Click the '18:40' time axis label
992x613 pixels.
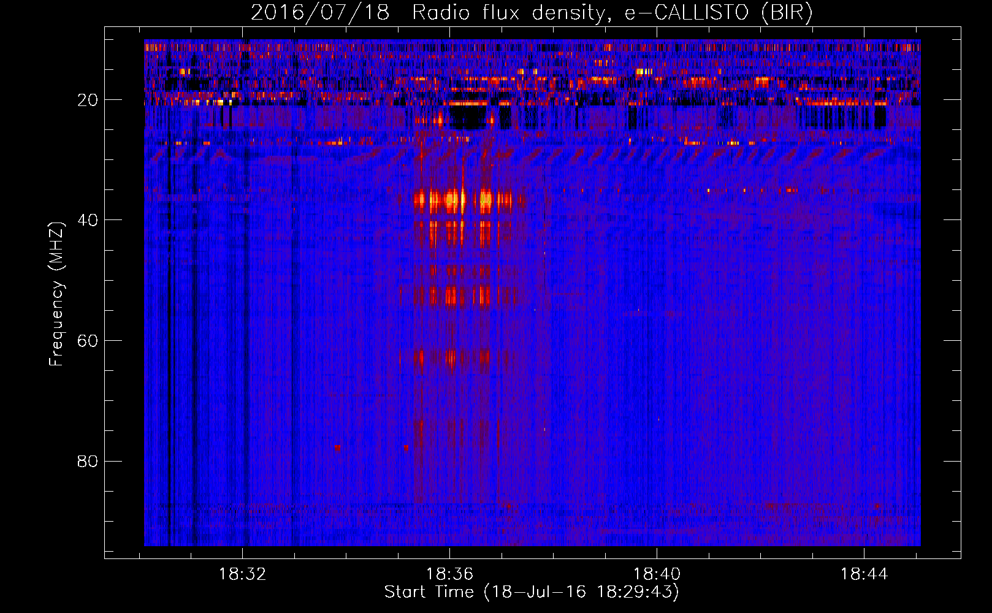657,574
